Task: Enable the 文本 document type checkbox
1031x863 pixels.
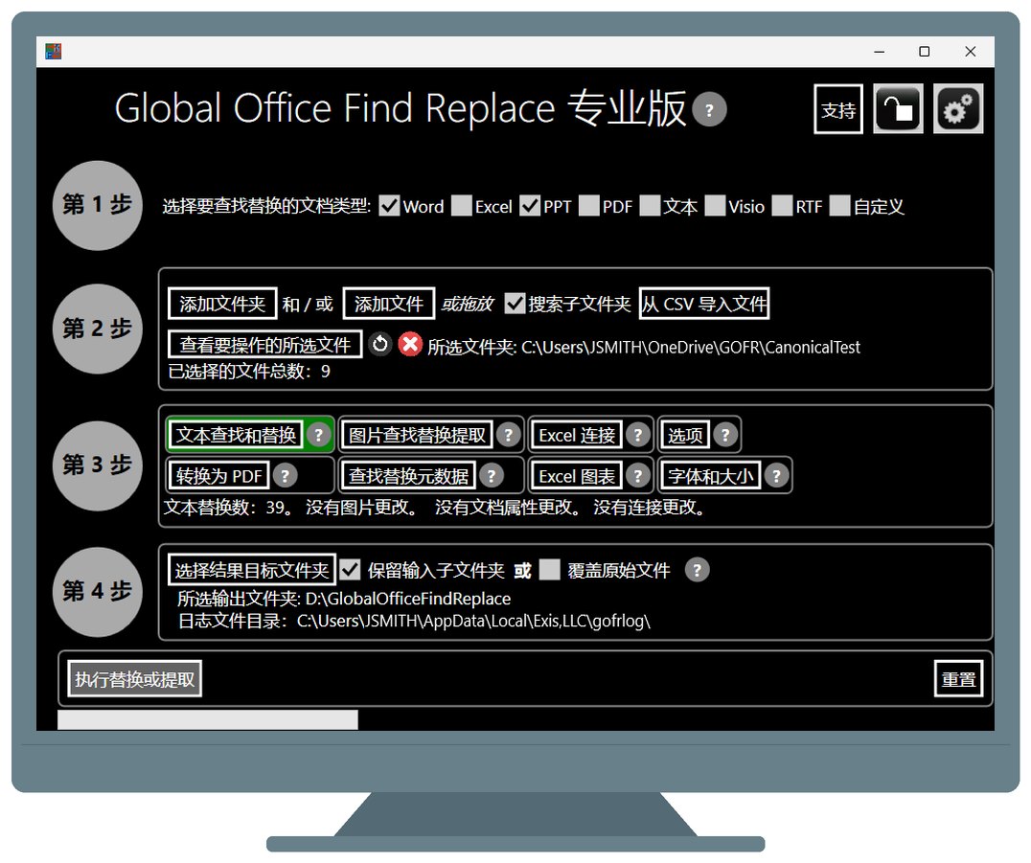Action: tap(650, 206)
